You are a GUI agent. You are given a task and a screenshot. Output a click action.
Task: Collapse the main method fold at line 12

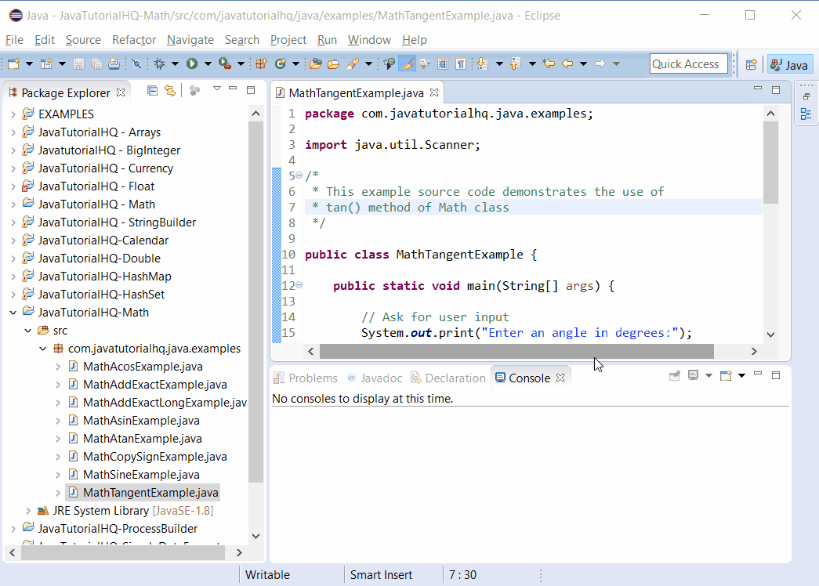click(299, 285)
